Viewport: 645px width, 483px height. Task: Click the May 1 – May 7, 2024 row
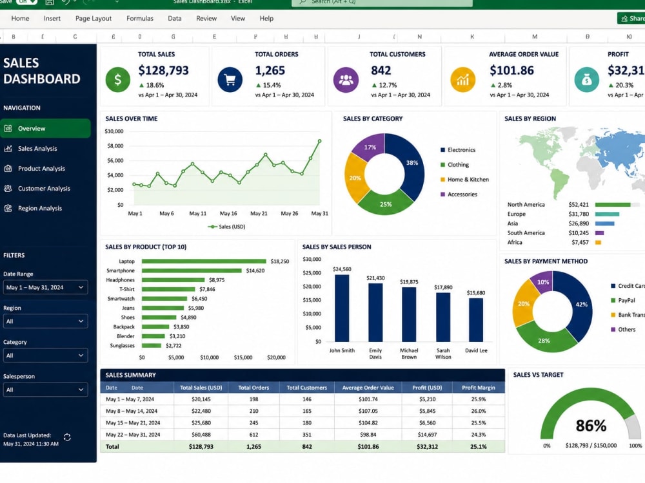[303, 399]
